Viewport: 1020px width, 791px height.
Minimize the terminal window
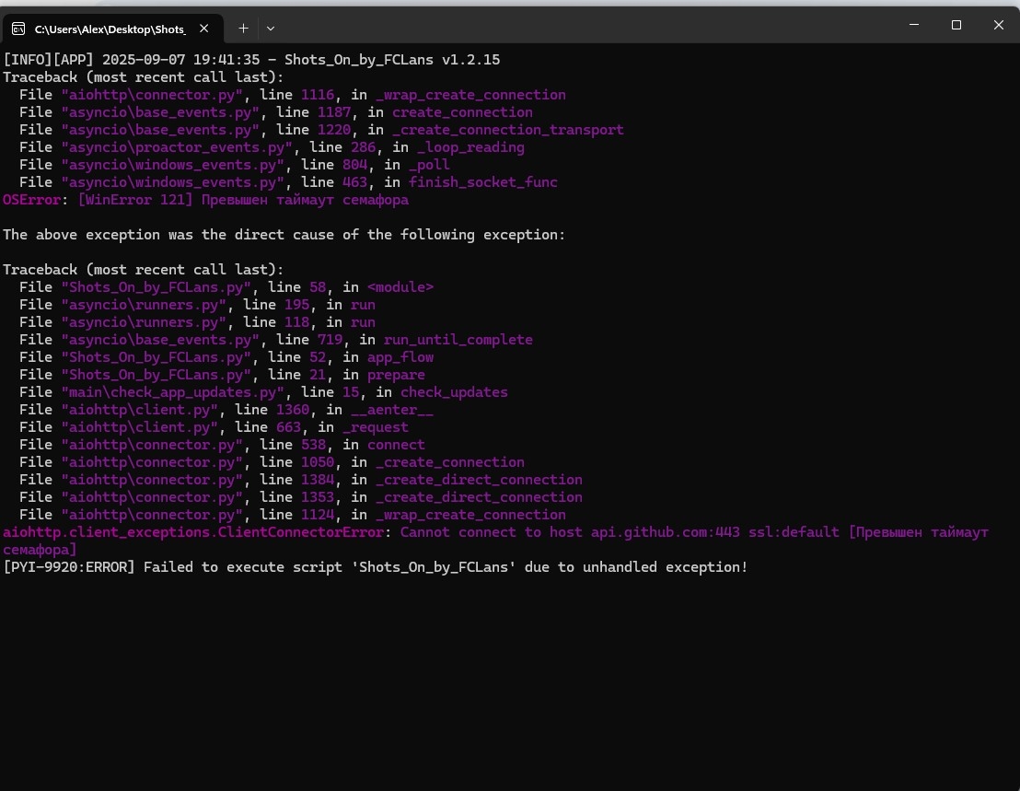pyautogui.click(x=913, y=25)
